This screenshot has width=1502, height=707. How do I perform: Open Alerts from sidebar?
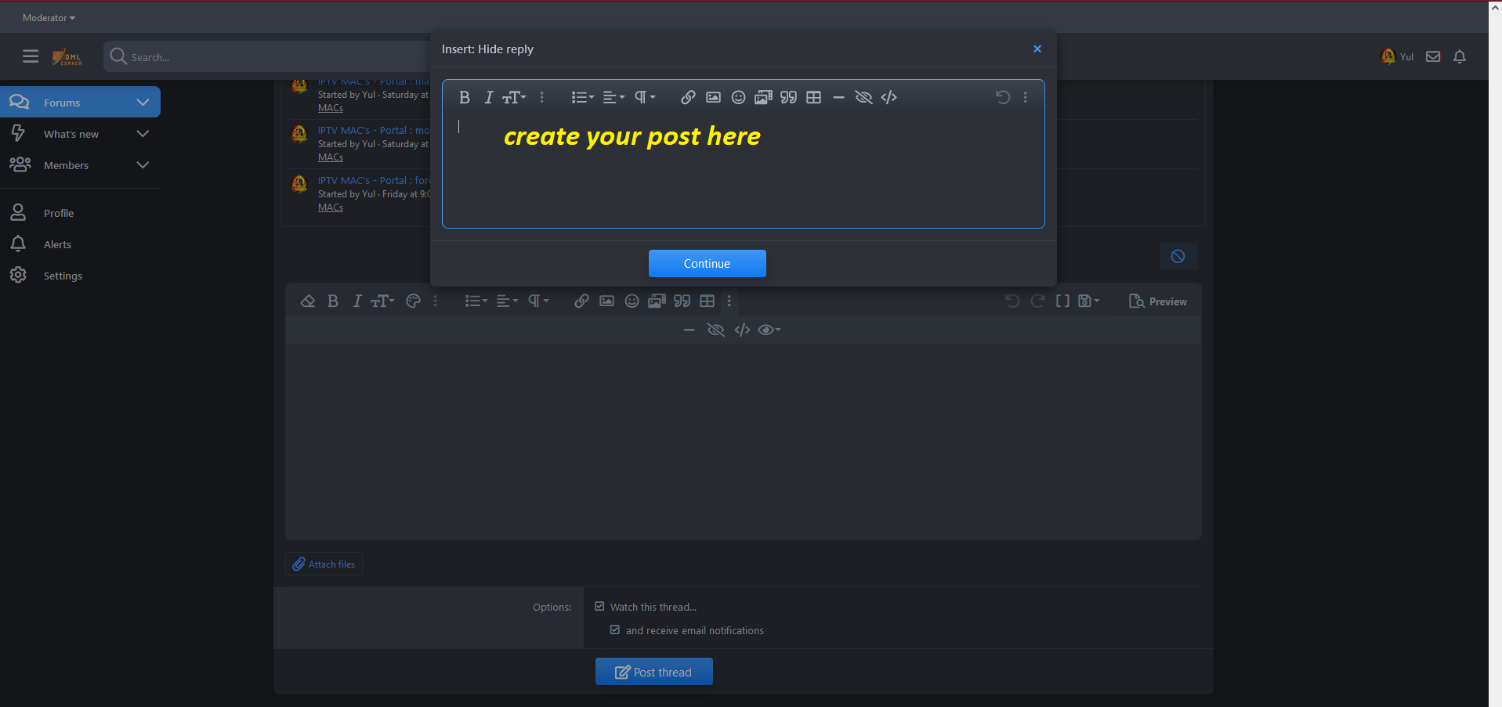click(x=57, y=244)
